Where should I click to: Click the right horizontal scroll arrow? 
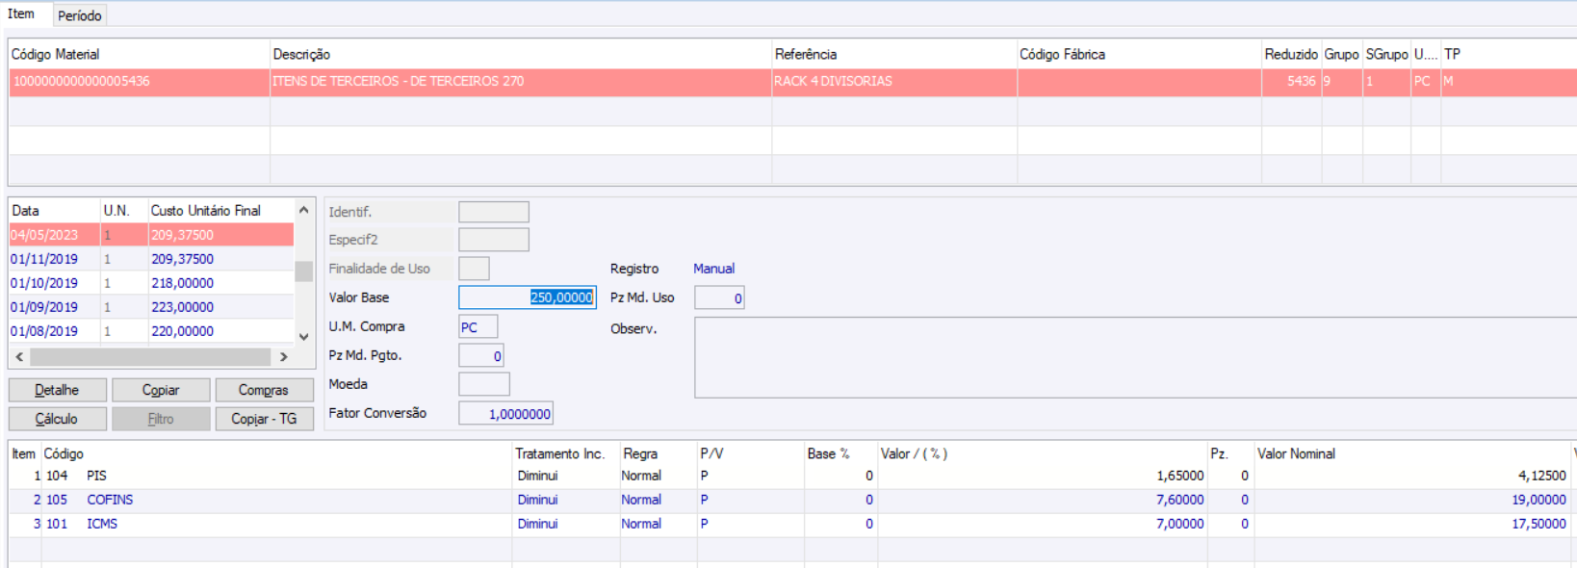click(x=283, y=356)
